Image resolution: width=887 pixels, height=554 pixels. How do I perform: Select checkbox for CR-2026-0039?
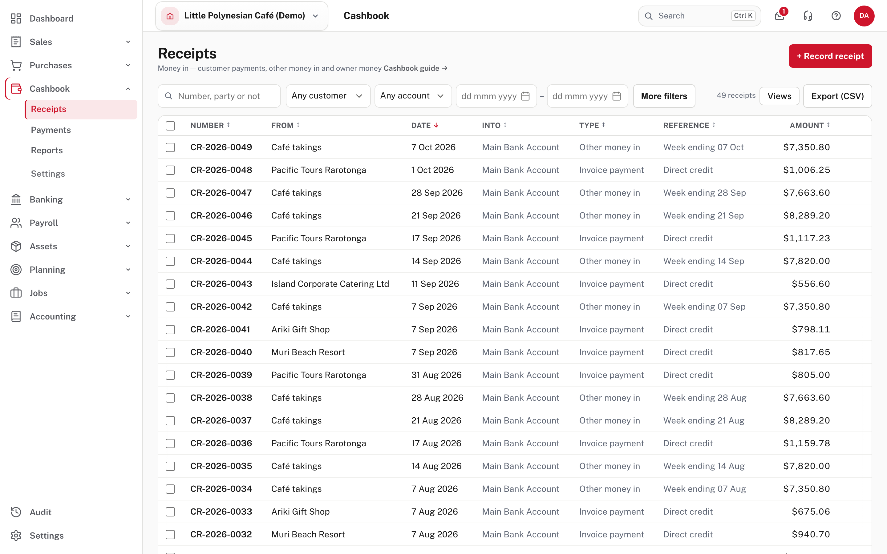170,375
